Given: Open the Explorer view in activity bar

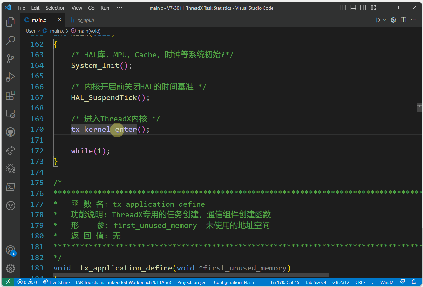Looking at the screenshot, I should (x=10, y=22).
